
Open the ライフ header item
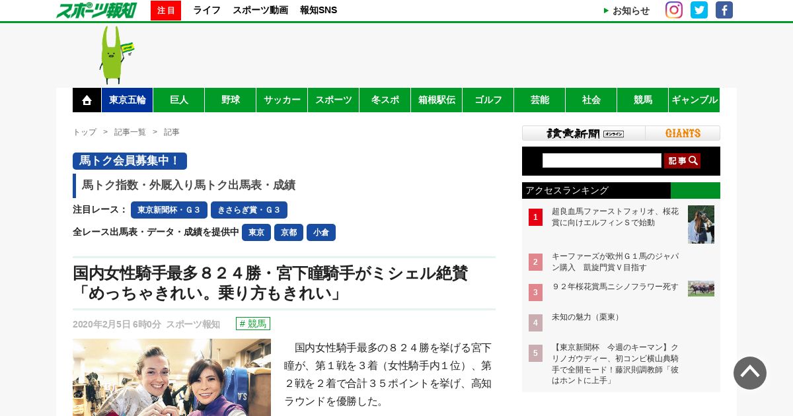pos(207,10)
